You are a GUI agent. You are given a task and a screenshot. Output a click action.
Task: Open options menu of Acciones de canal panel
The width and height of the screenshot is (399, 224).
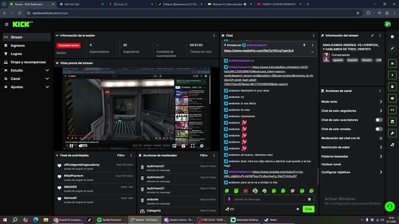click(380, 91)
